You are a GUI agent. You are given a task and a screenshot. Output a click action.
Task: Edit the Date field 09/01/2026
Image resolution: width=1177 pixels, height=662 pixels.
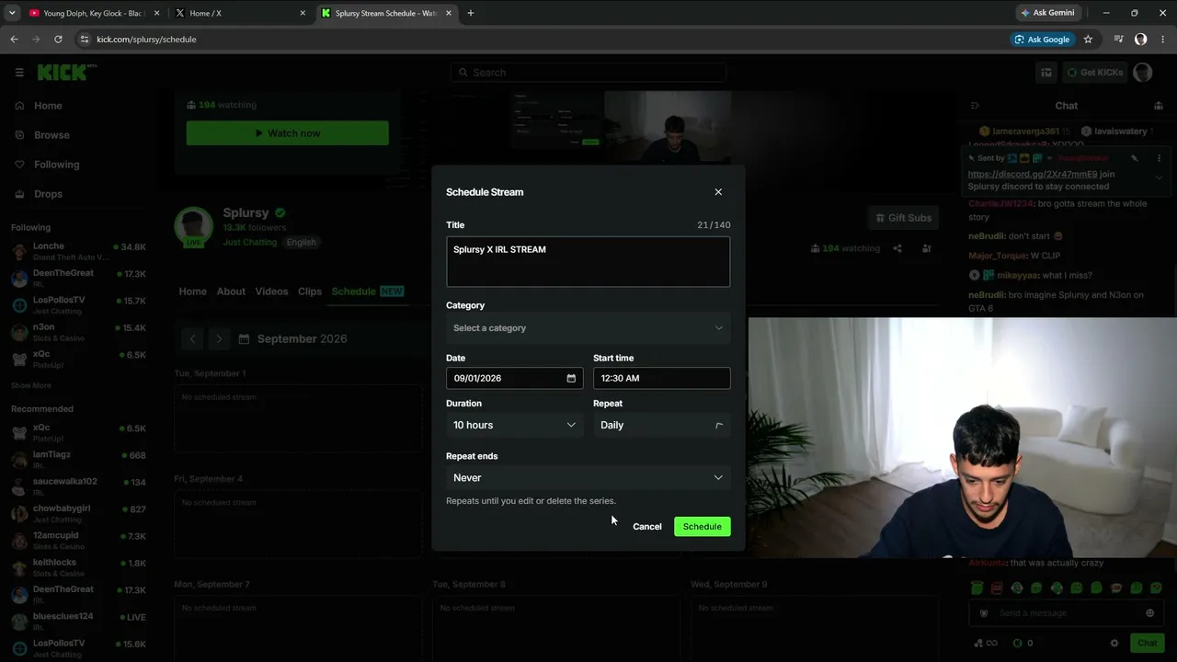514,378
